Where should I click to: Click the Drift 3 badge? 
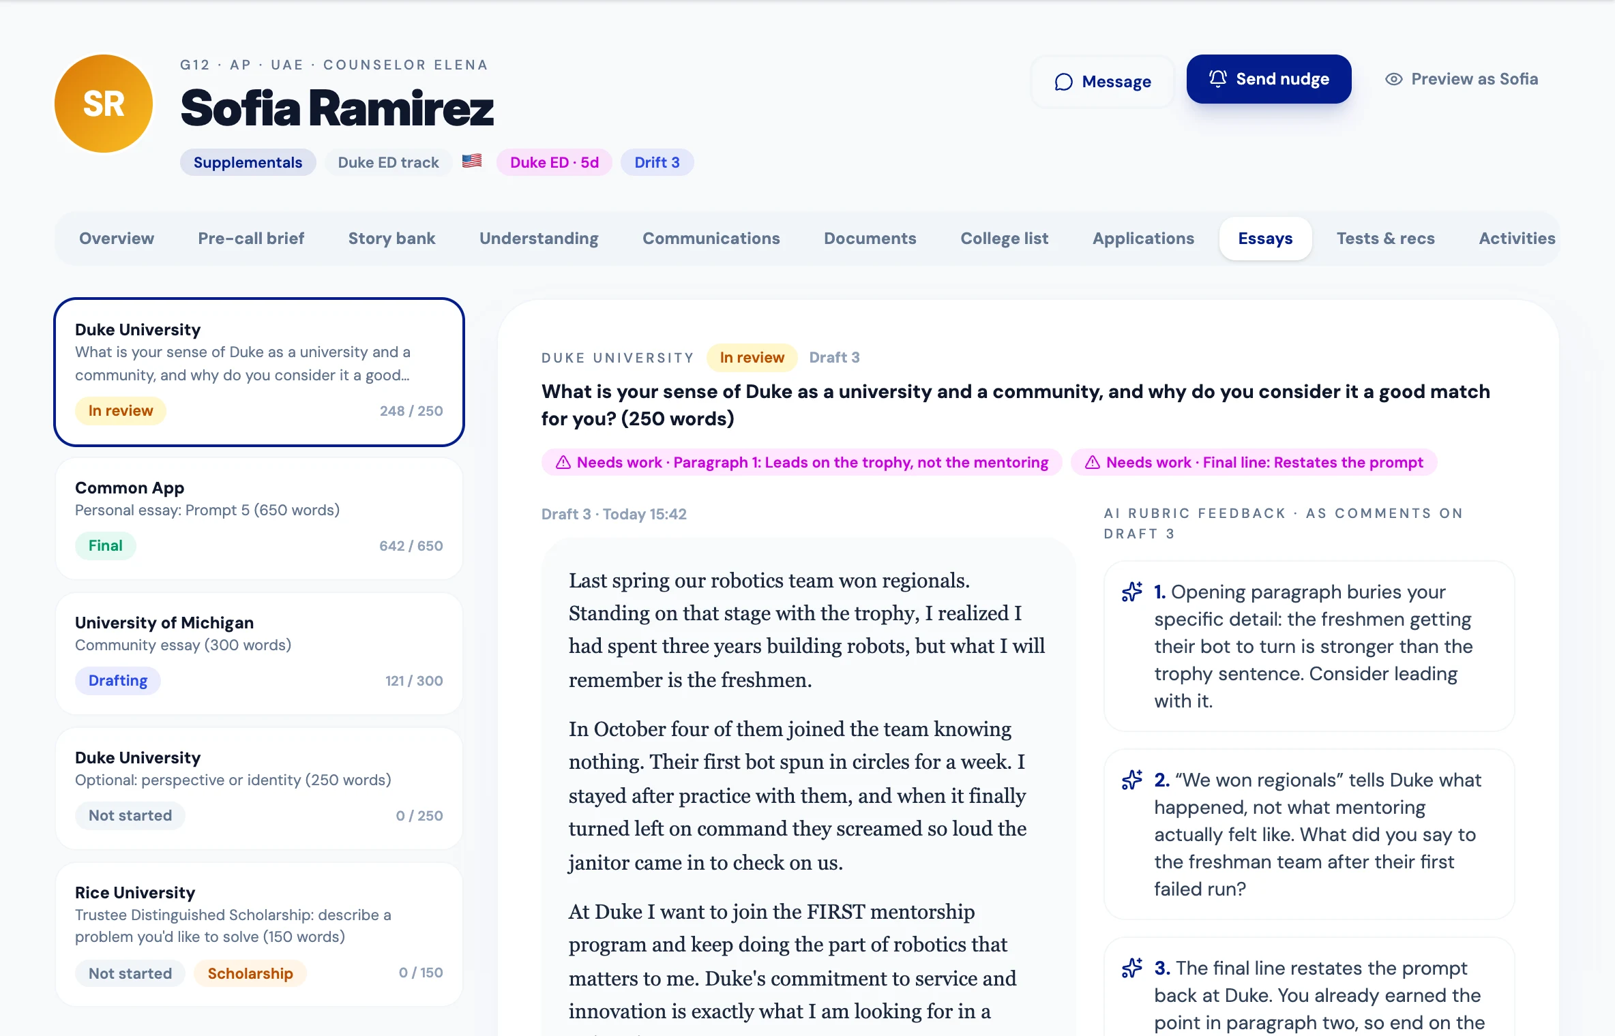[x=657, y=162]
